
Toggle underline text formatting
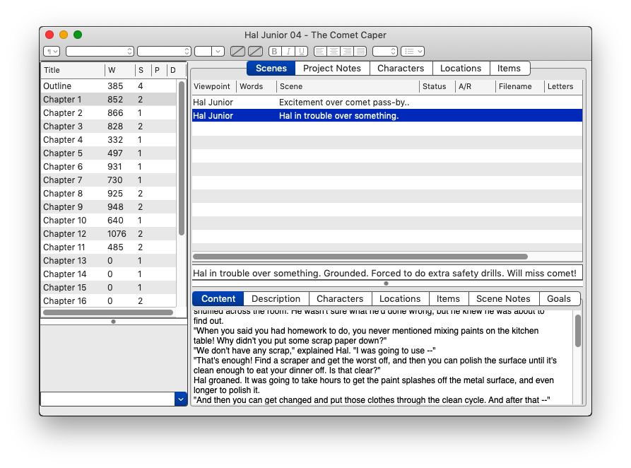(302, 52)
